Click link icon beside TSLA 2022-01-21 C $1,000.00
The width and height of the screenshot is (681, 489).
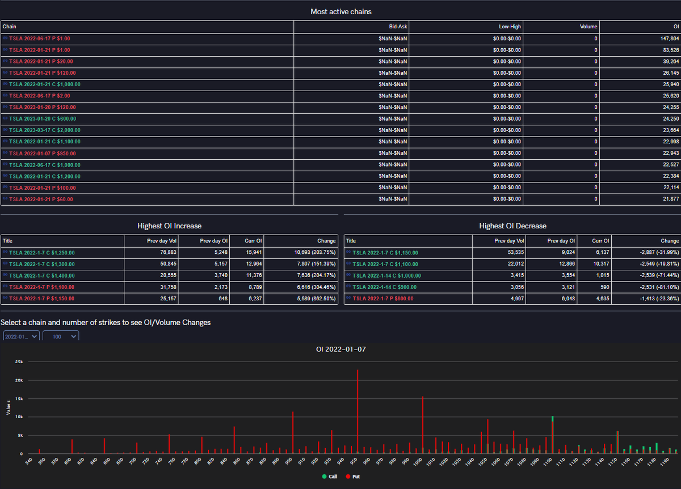pyautogui.click(x=5, y=84)
